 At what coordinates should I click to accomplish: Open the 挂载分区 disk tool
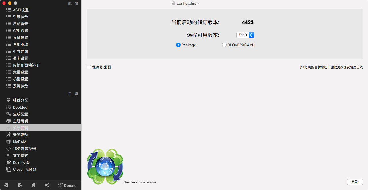pos(41,100)
